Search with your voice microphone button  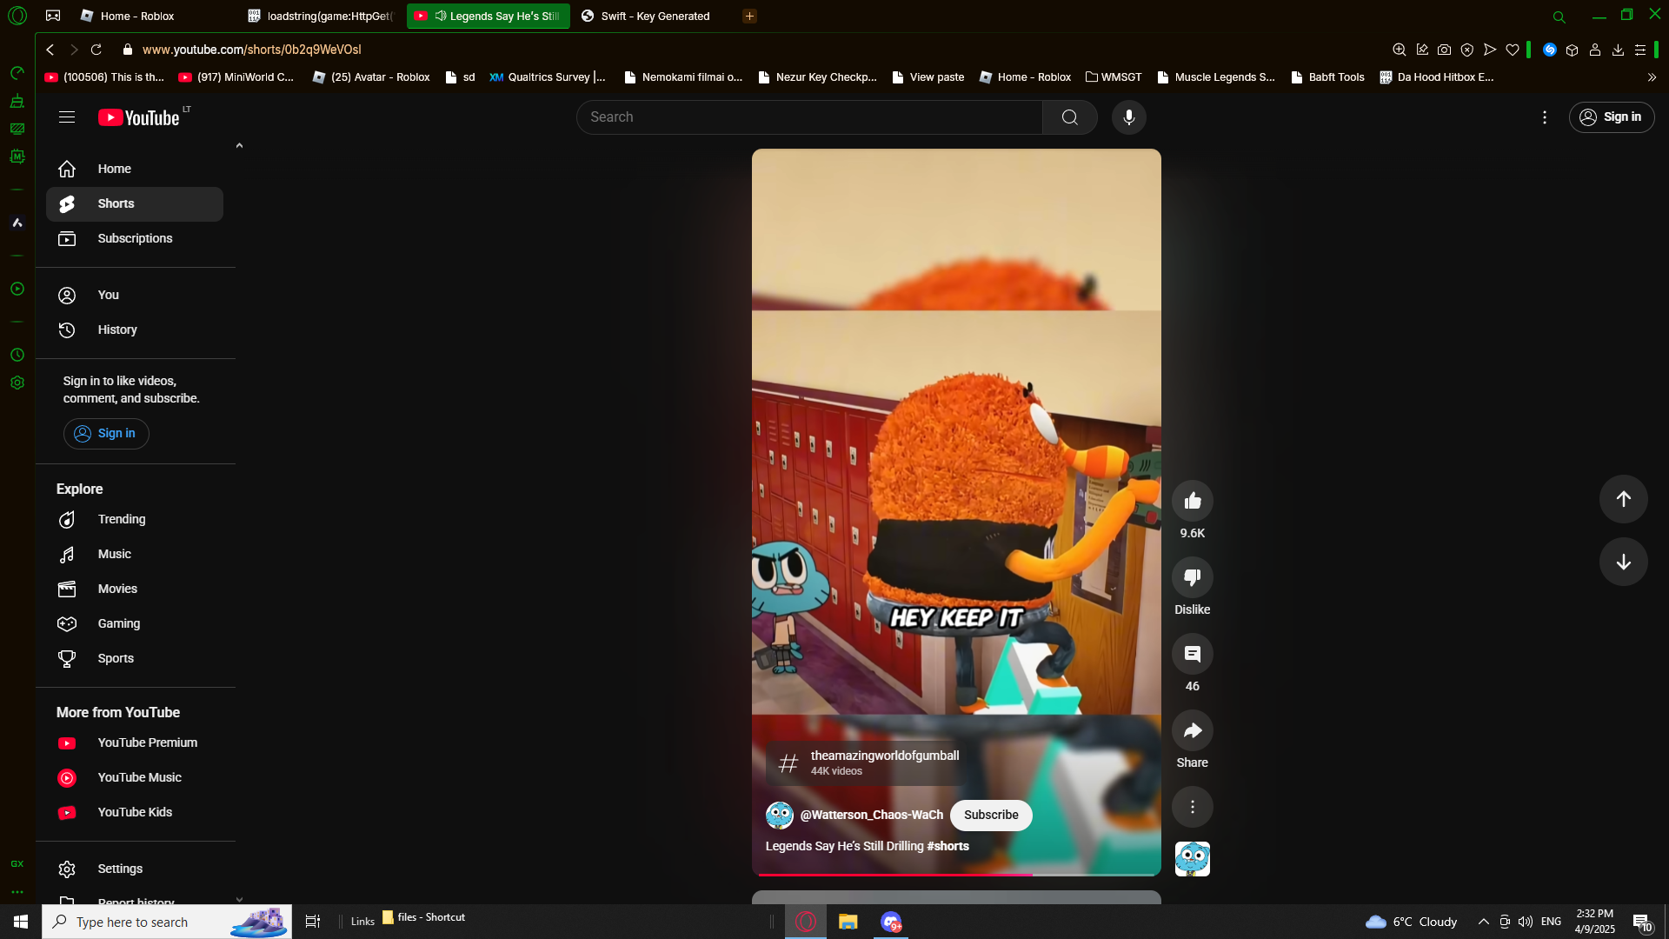(x=1128, y=117)
